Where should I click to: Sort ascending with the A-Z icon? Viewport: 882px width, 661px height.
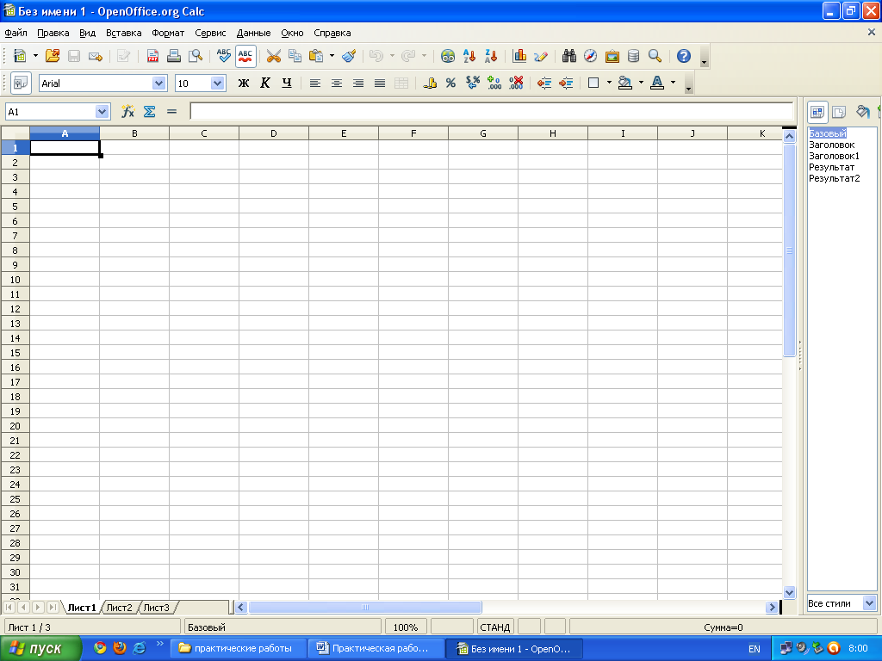pos(469,56)
